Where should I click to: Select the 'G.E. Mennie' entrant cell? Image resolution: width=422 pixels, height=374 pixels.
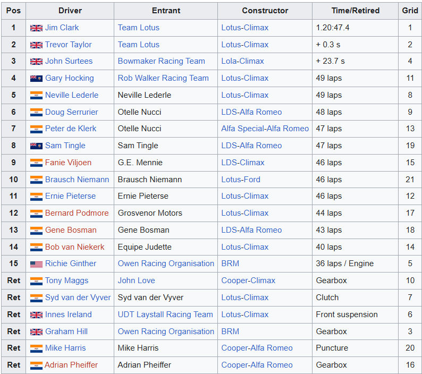click(166, 163)
